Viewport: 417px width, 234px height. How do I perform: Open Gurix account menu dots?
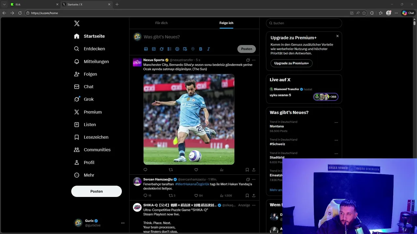pos(123,223)
